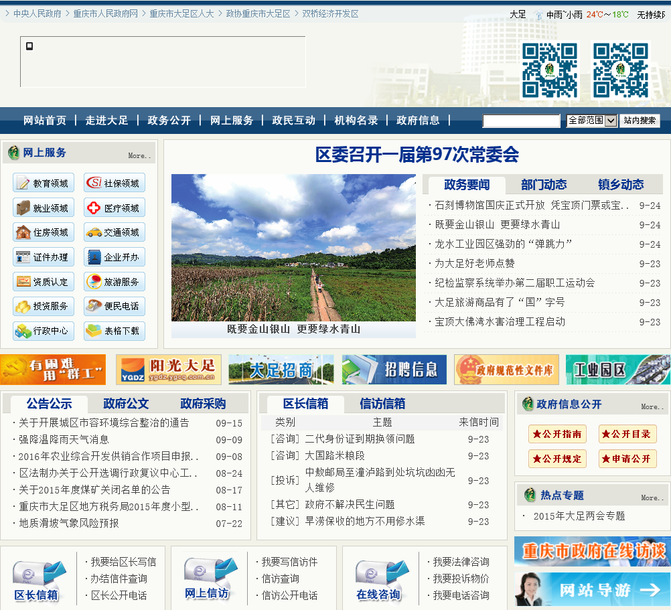The height and width of the screenshot is (610, 671).
Task: Open the 住房领域 house icon
Action: 44,232
